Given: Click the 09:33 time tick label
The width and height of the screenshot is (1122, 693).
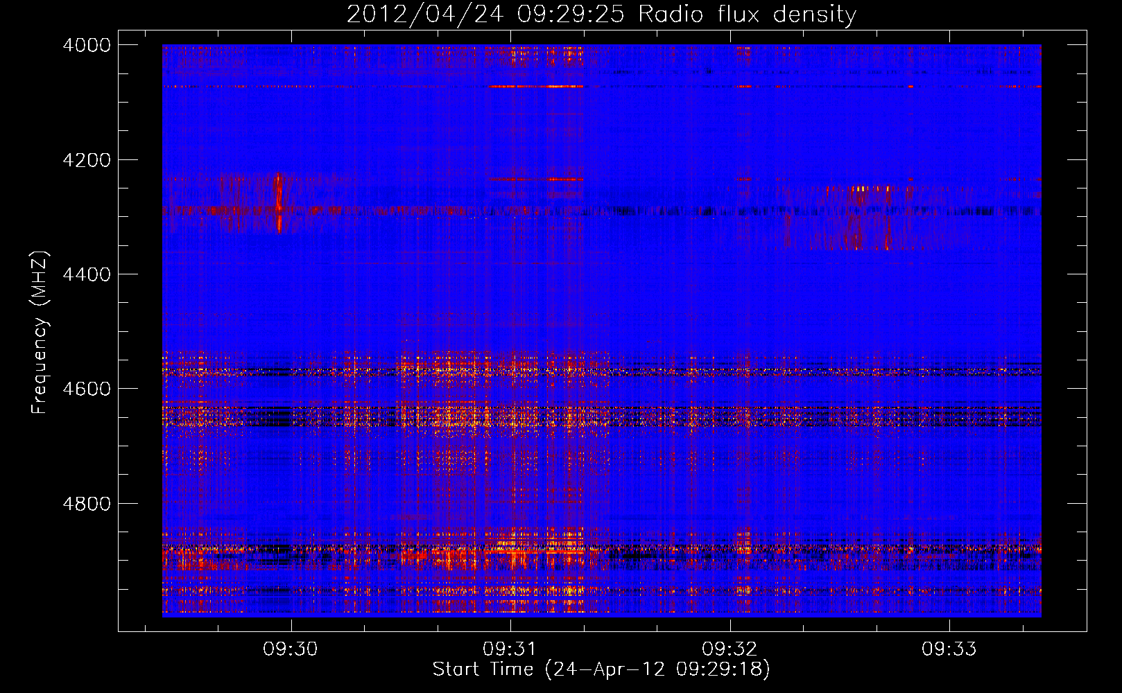Looking at the screenshot, I should tap(949, 649).
